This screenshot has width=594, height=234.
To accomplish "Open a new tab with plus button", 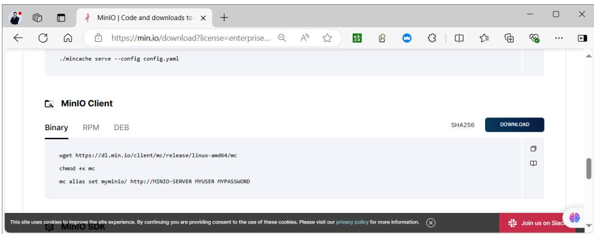I will (x=223, y=18).
